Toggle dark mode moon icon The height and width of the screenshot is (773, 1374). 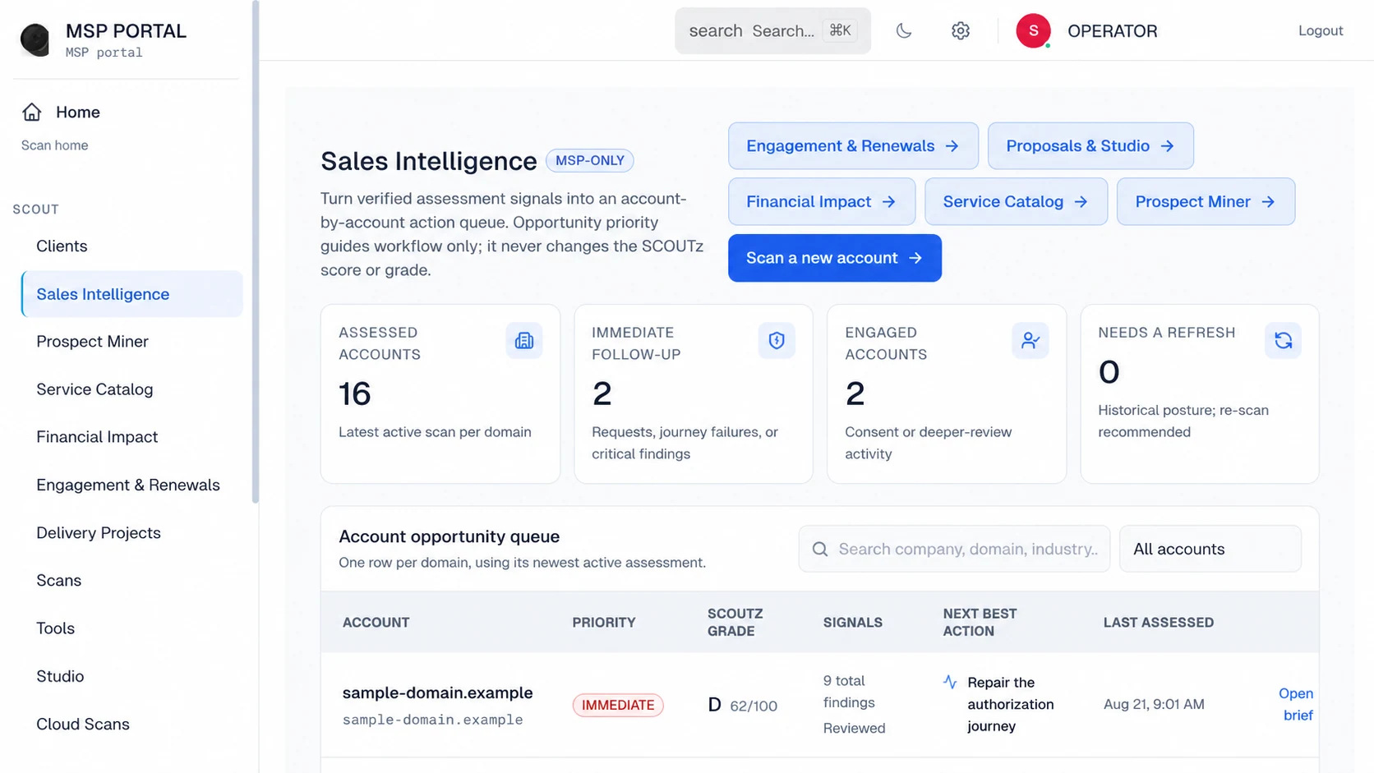pos(904,30)
